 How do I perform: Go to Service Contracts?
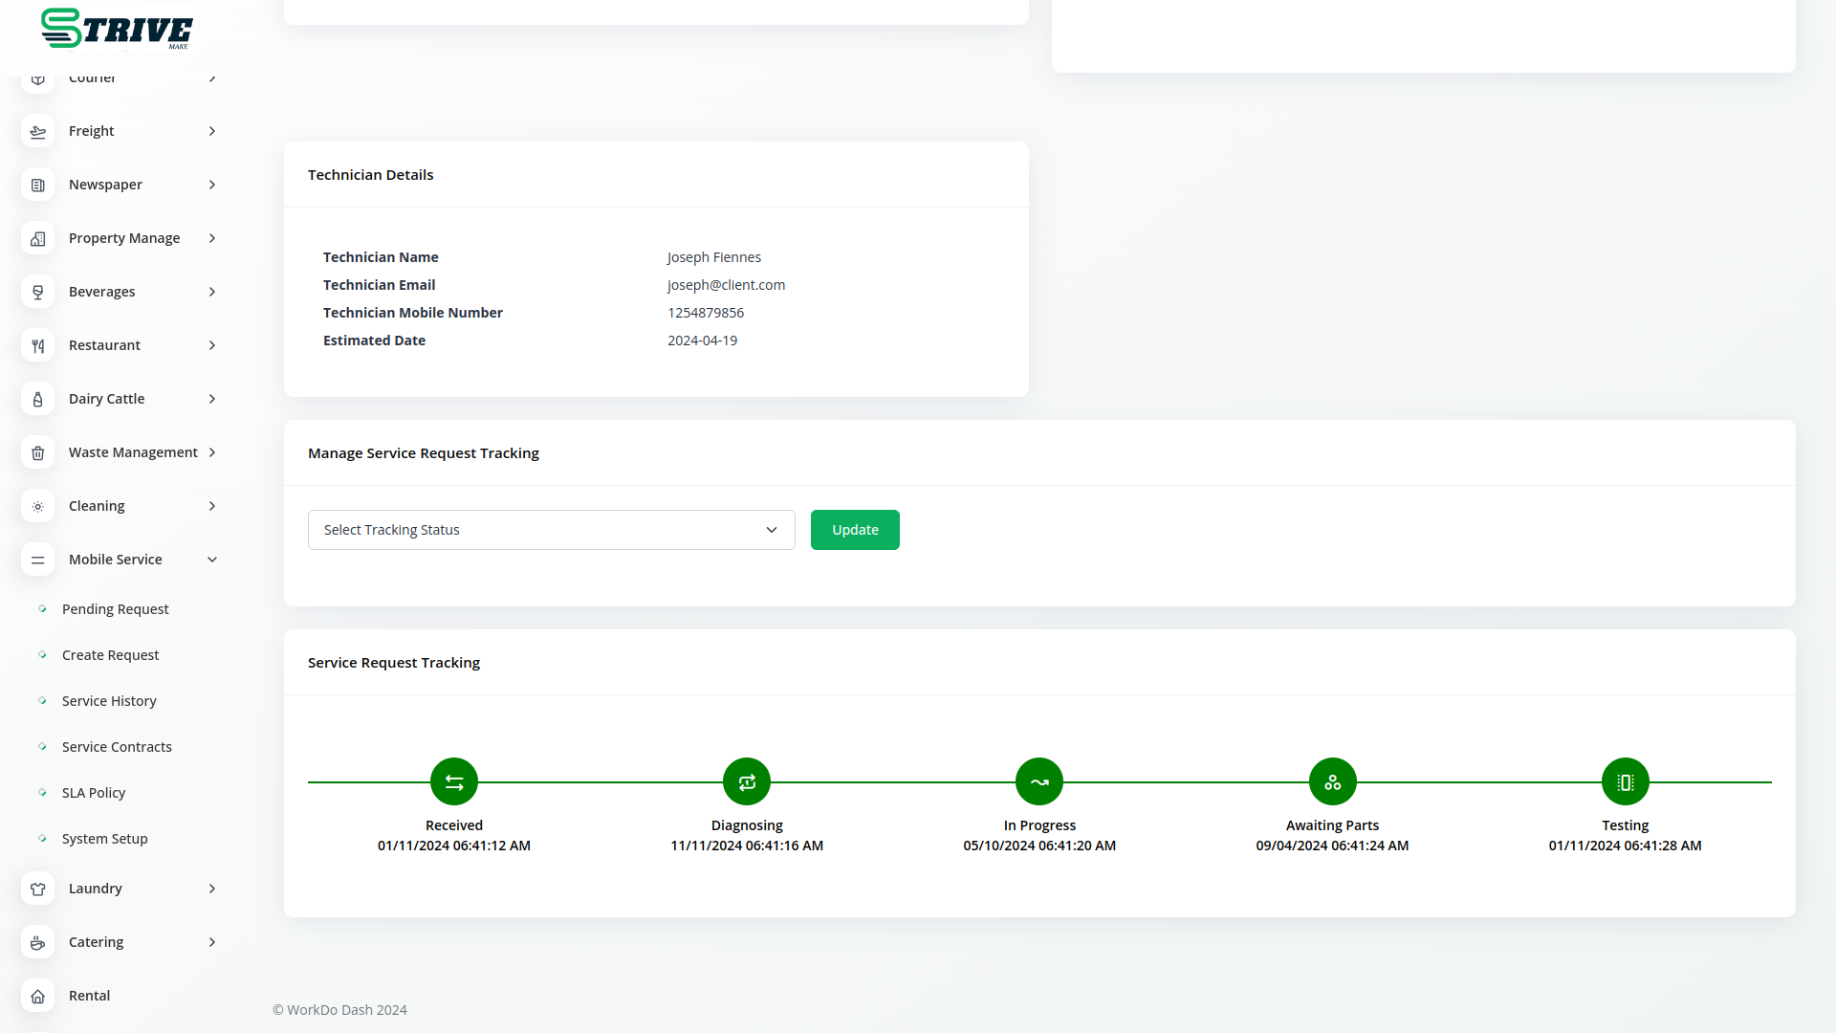point(117,747)
